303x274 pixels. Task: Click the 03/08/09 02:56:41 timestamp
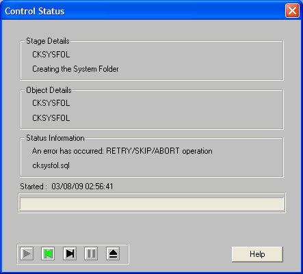82,187
